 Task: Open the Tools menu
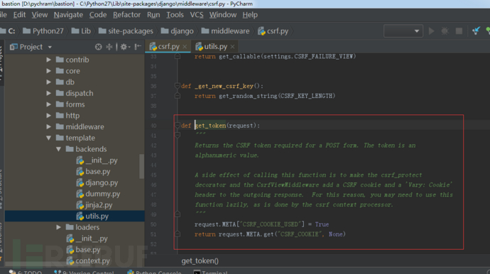click(x=175, y=15)
